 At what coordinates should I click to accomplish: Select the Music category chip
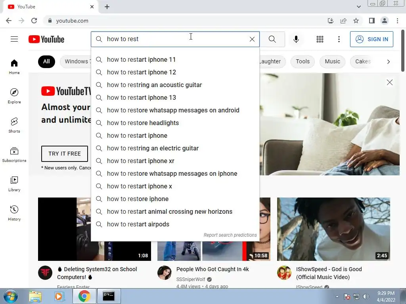333,61
